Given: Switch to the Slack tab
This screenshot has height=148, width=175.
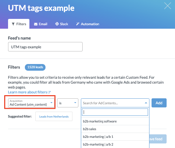Looking at the screenshot, I should click(x=62, y=24).
